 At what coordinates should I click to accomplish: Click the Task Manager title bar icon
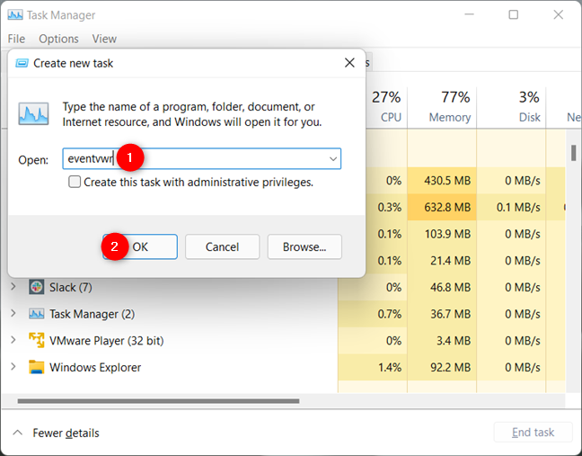coord(15,15)
